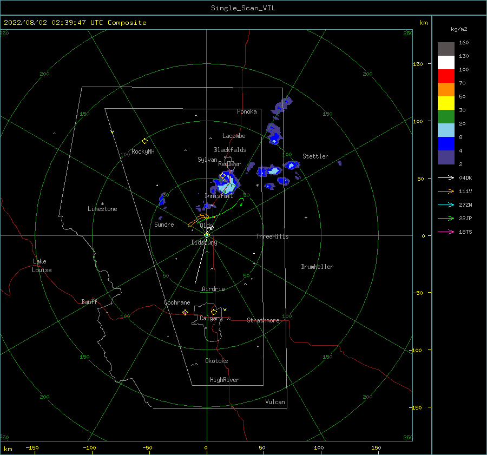Click the white 04DK track arrow in legend

point(446,177)
